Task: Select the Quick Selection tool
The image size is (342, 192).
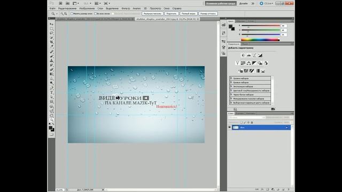Action: pyautogui.click(x=51, y=38)
